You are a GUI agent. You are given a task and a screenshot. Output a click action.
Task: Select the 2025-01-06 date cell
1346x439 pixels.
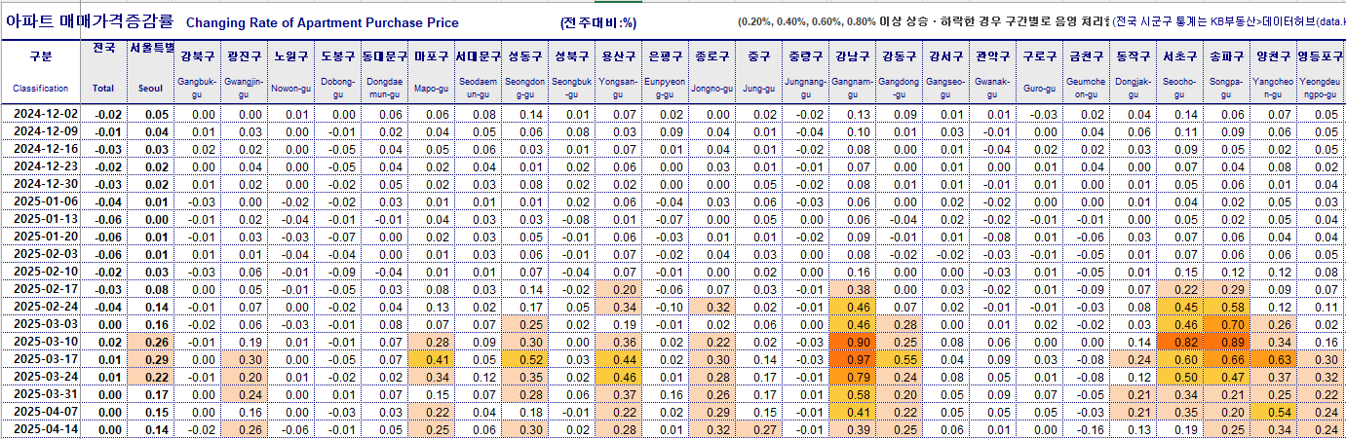[x=41, y=201]
